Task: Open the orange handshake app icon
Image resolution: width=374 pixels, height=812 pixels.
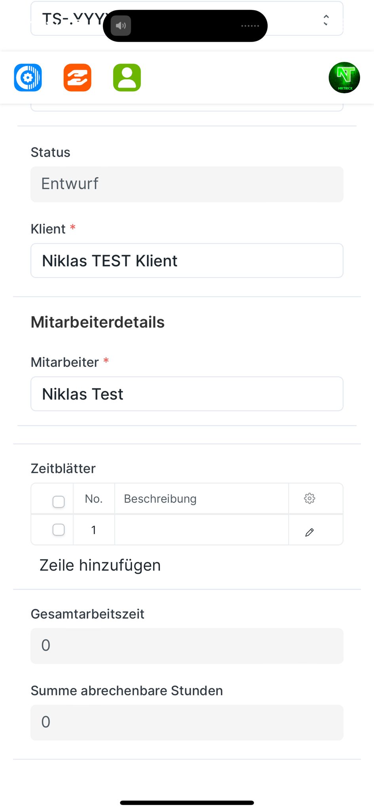Action: 77,77
